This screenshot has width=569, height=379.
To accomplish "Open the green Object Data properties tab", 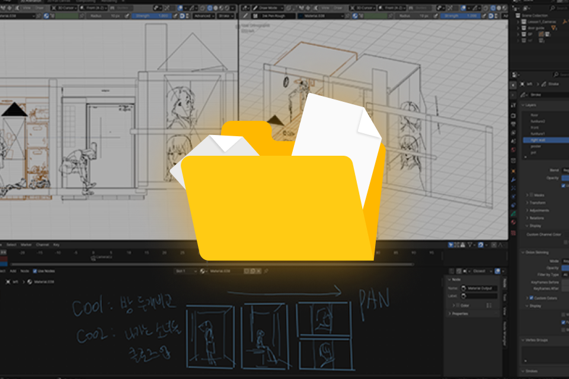I will (513, 214).
